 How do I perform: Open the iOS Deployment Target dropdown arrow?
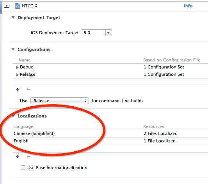[x=108, y=33]
